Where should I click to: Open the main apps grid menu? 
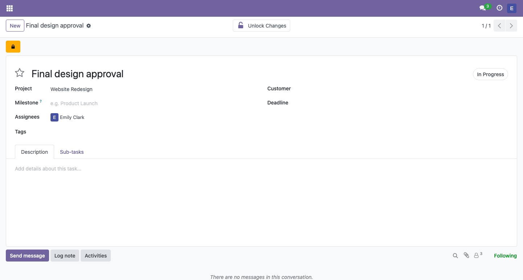point(9,8)
